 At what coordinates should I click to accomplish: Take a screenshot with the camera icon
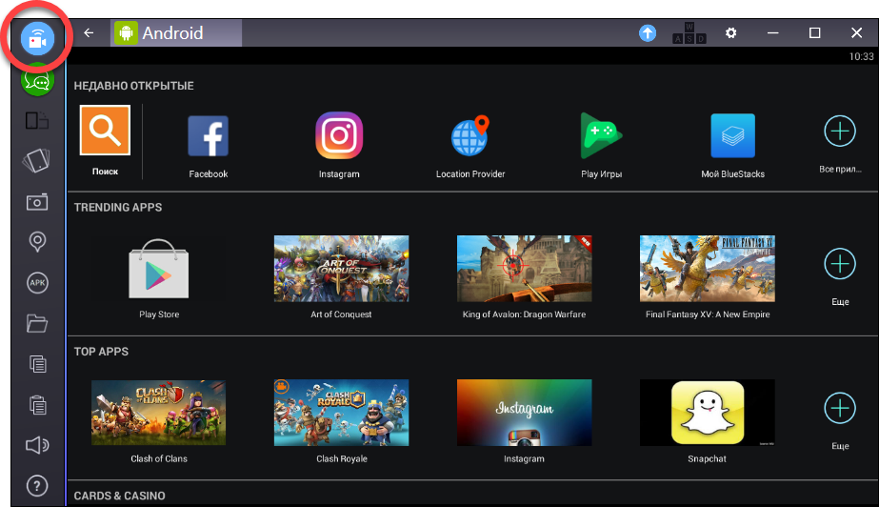(37, 202)
